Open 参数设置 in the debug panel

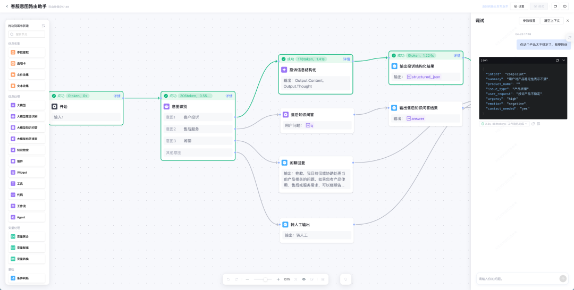coord(529,21)
